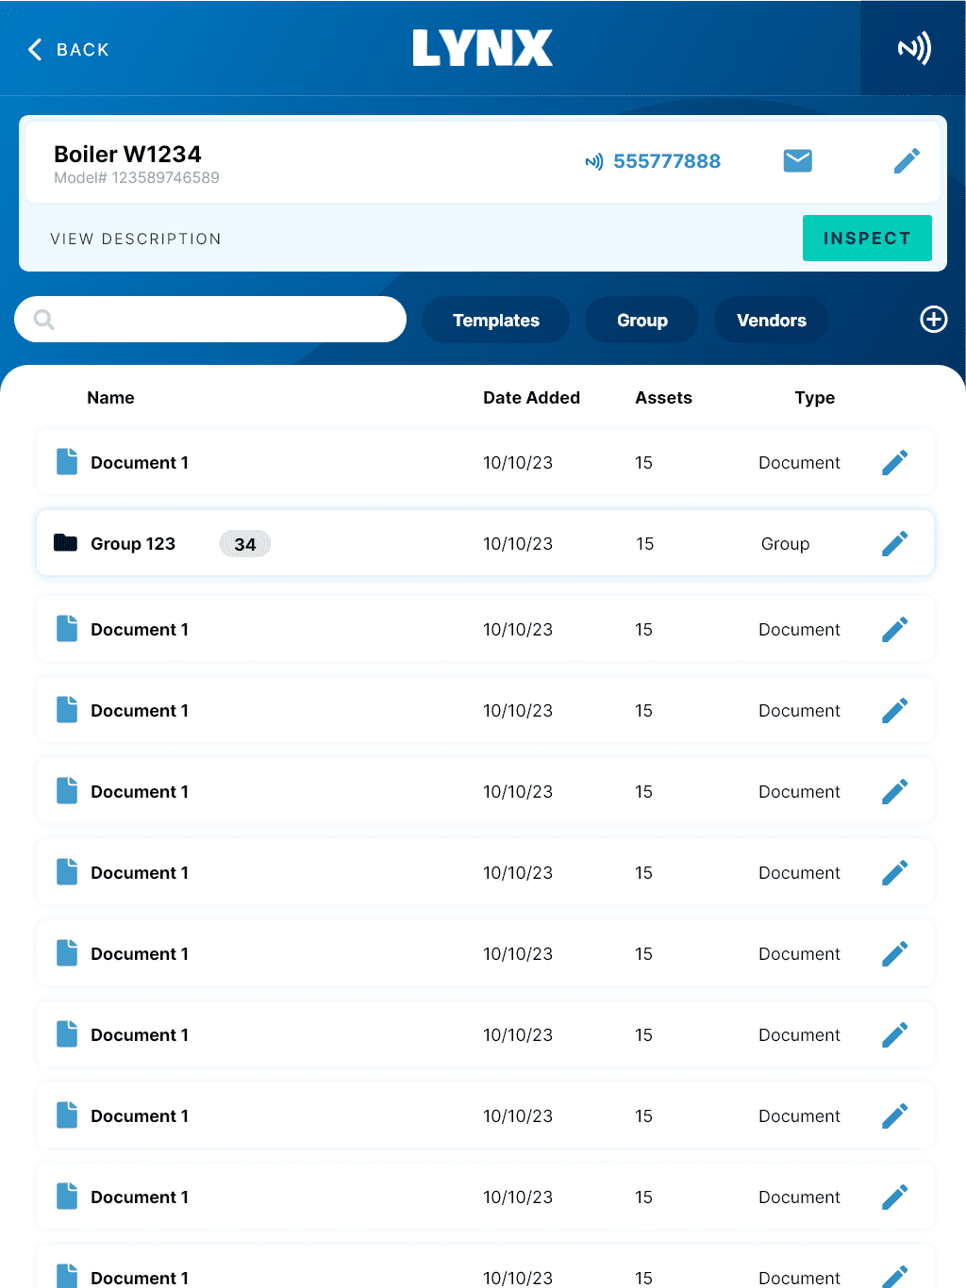Click the edit pencil on Group 123 row
The image size is (966, 1288).
coord(894,544)
